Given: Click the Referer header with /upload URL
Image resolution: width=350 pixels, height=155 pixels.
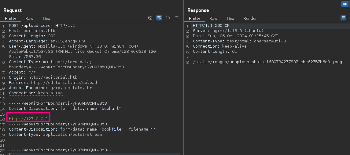Looking at the screenshot, I should [x=53, y=83].
